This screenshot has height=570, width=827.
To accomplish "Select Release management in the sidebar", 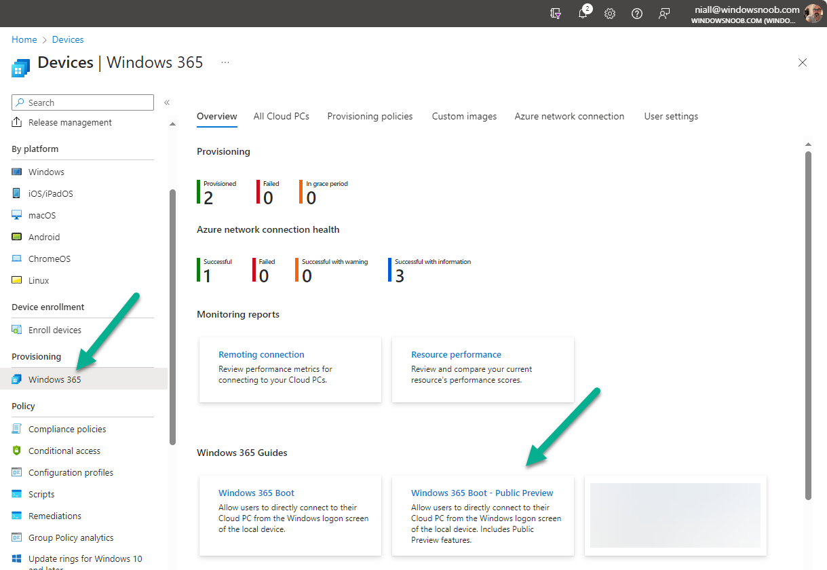I will click(70, 122).
